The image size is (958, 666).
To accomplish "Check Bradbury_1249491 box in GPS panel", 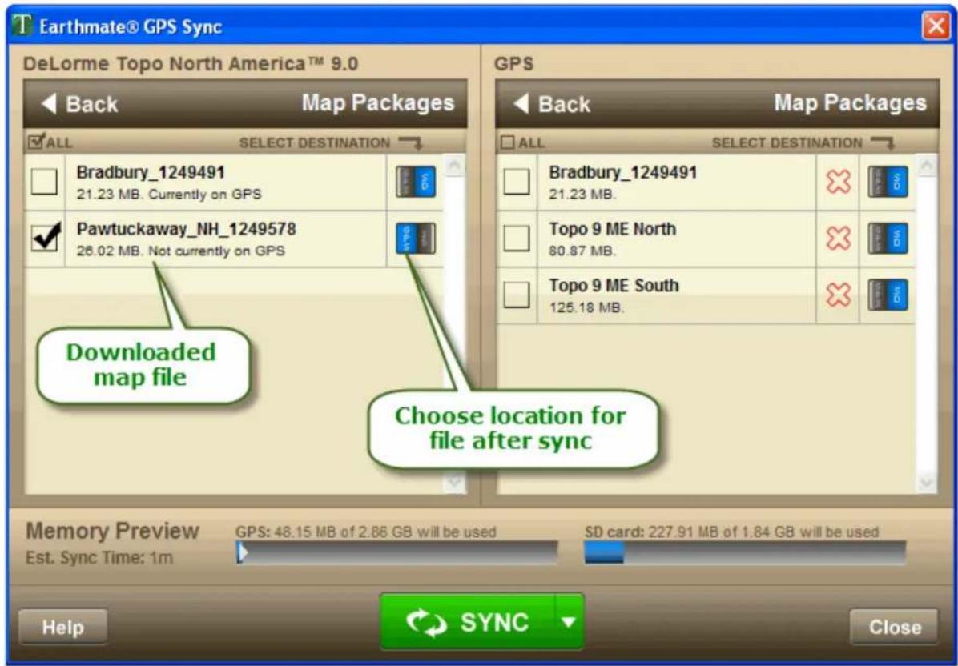I will pyautogui.click(x=517, y=182).
